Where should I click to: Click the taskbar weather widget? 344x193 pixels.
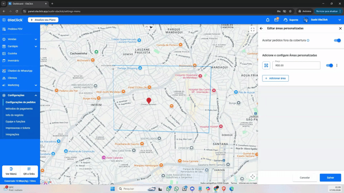(13, 188)
